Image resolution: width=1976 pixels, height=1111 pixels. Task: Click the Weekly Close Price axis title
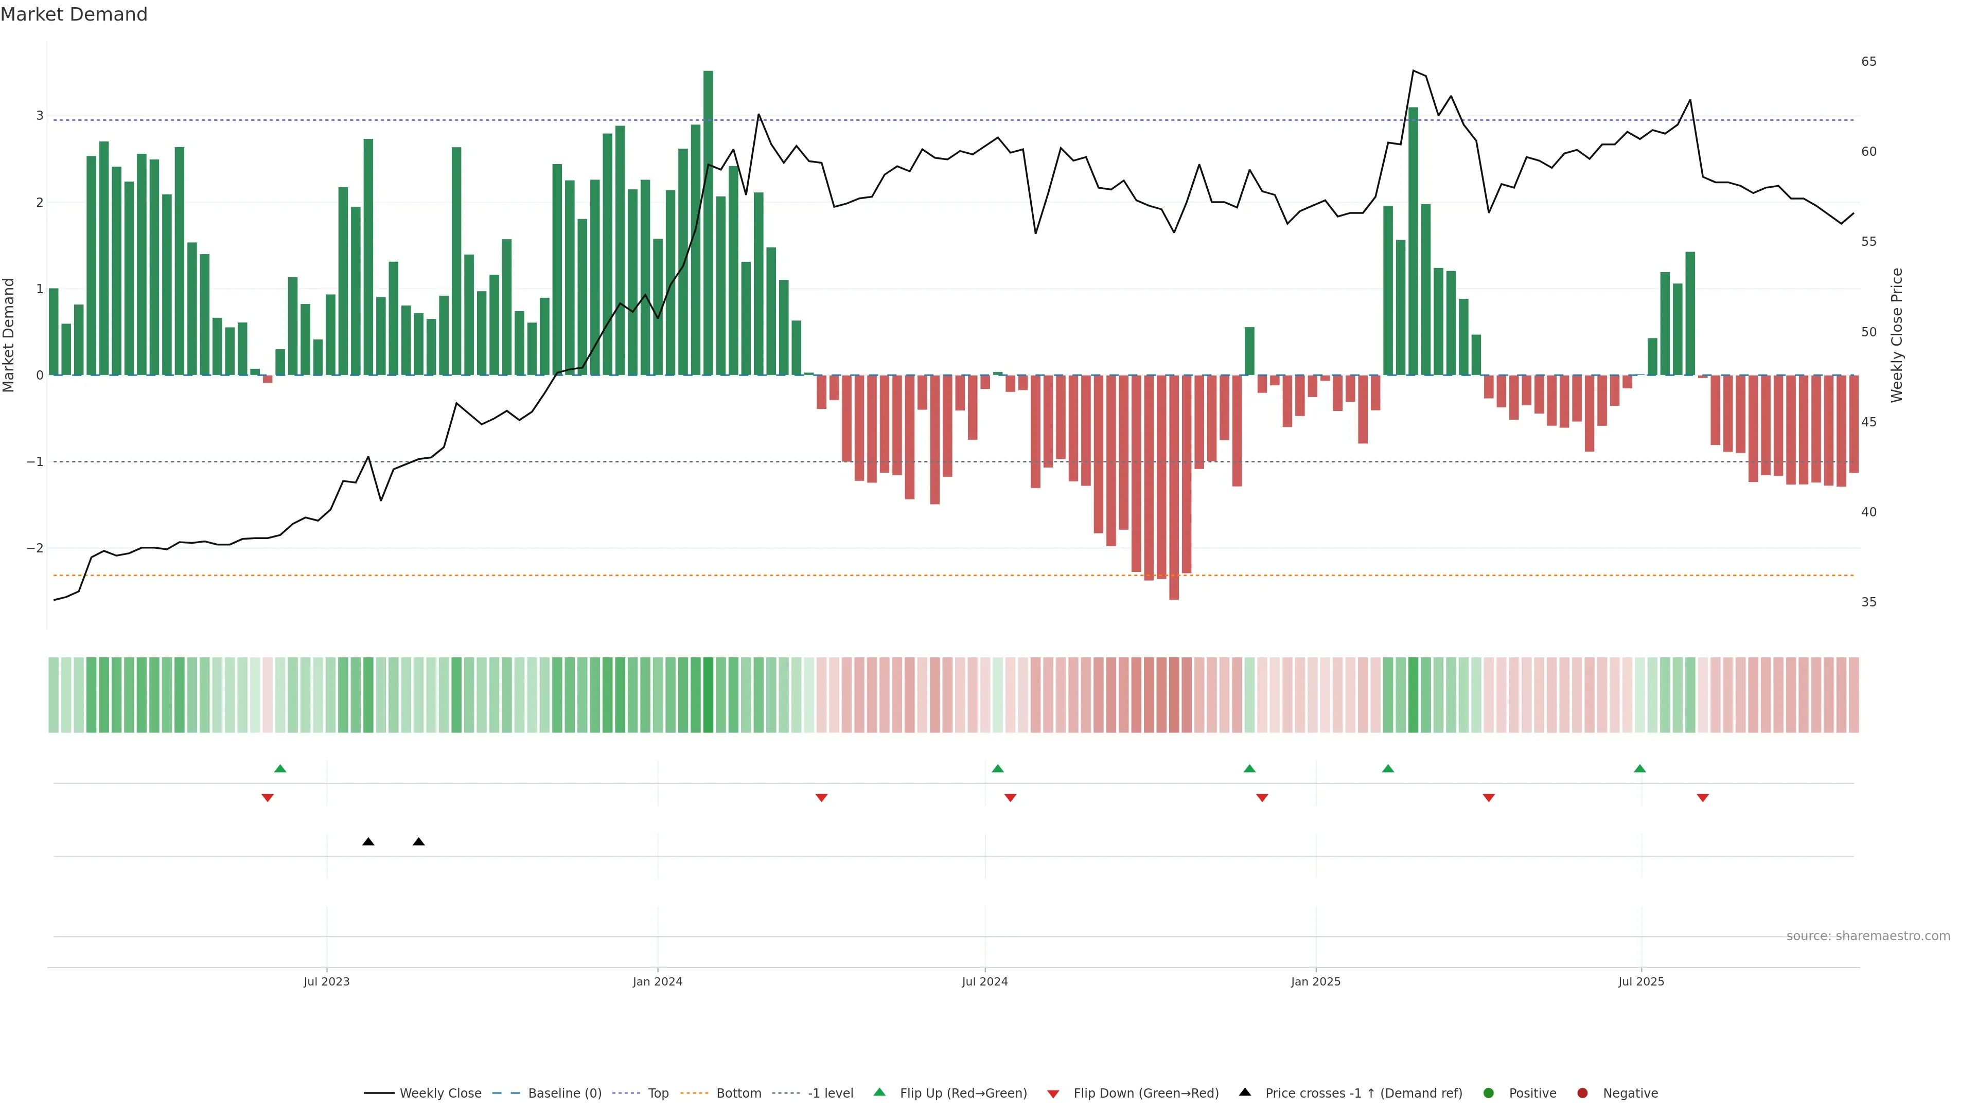tap(1896, 335)
